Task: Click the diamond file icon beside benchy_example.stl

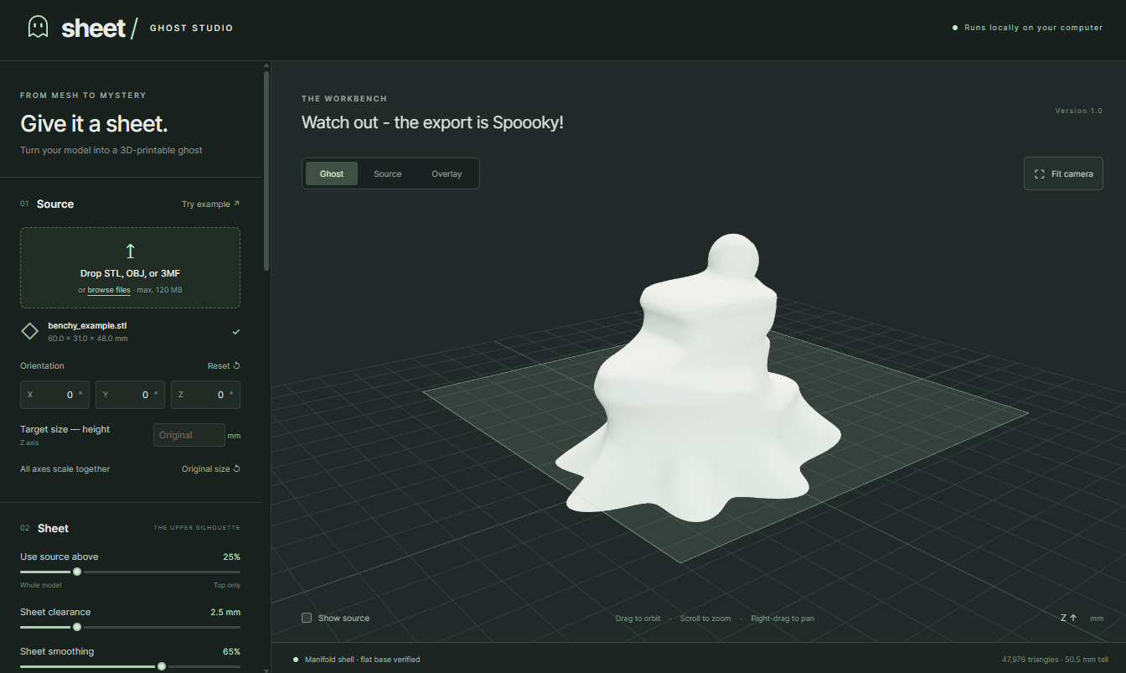Action: (29, 331)
